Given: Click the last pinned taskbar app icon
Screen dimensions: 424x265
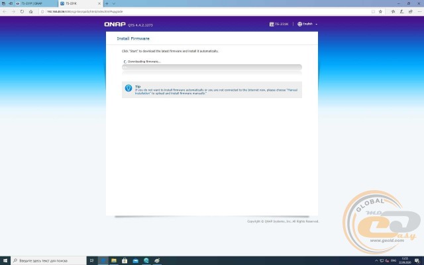Looking at the screenshot, I should coord(157,260).
